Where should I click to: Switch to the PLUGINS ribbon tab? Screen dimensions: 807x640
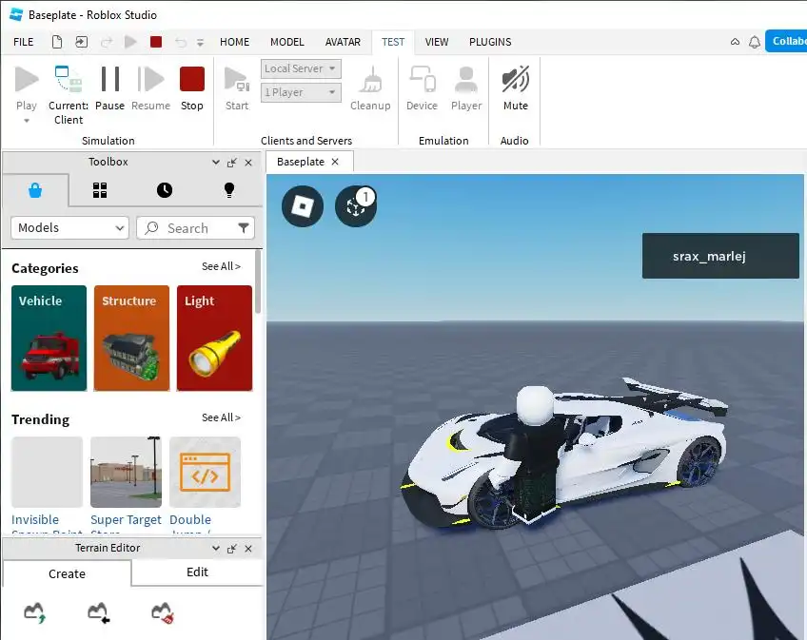[x=490, y=42]
